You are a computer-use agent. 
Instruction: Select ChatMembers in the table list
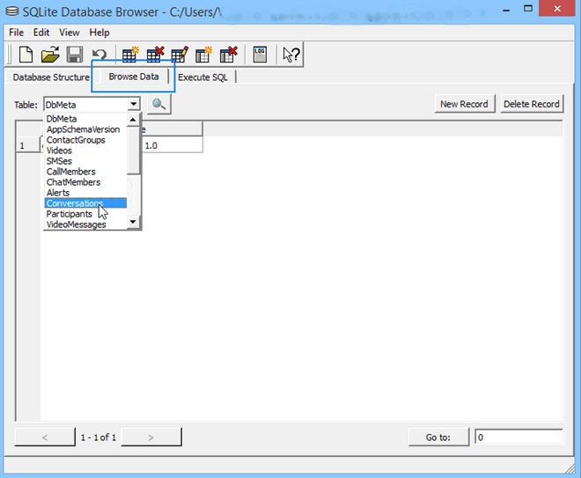pos(85,182)
